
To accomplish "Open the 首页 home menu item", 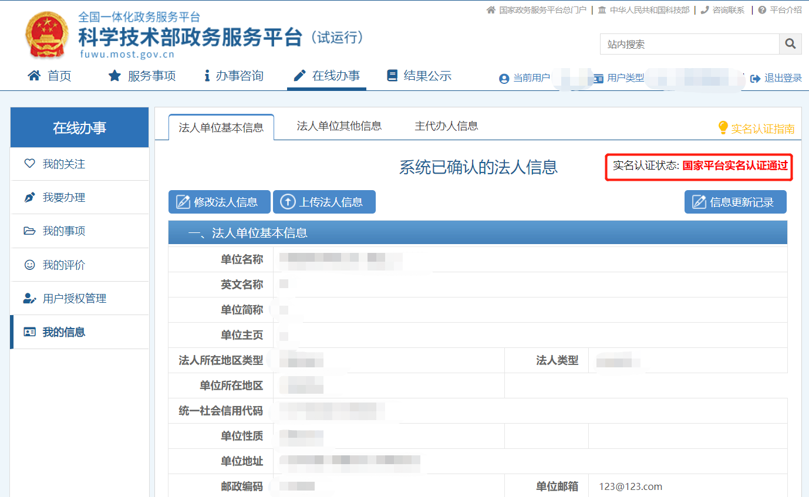I will click(50, 76).
